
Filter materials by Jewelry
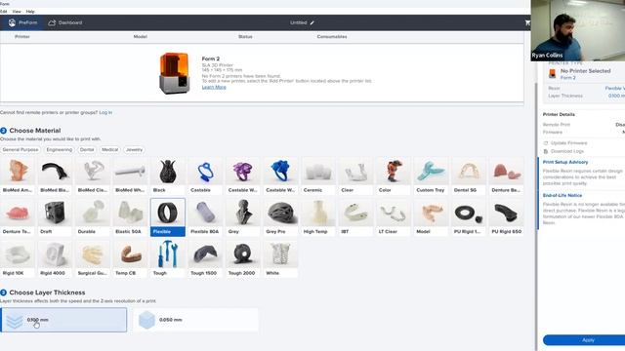click(x=134, y=149)
